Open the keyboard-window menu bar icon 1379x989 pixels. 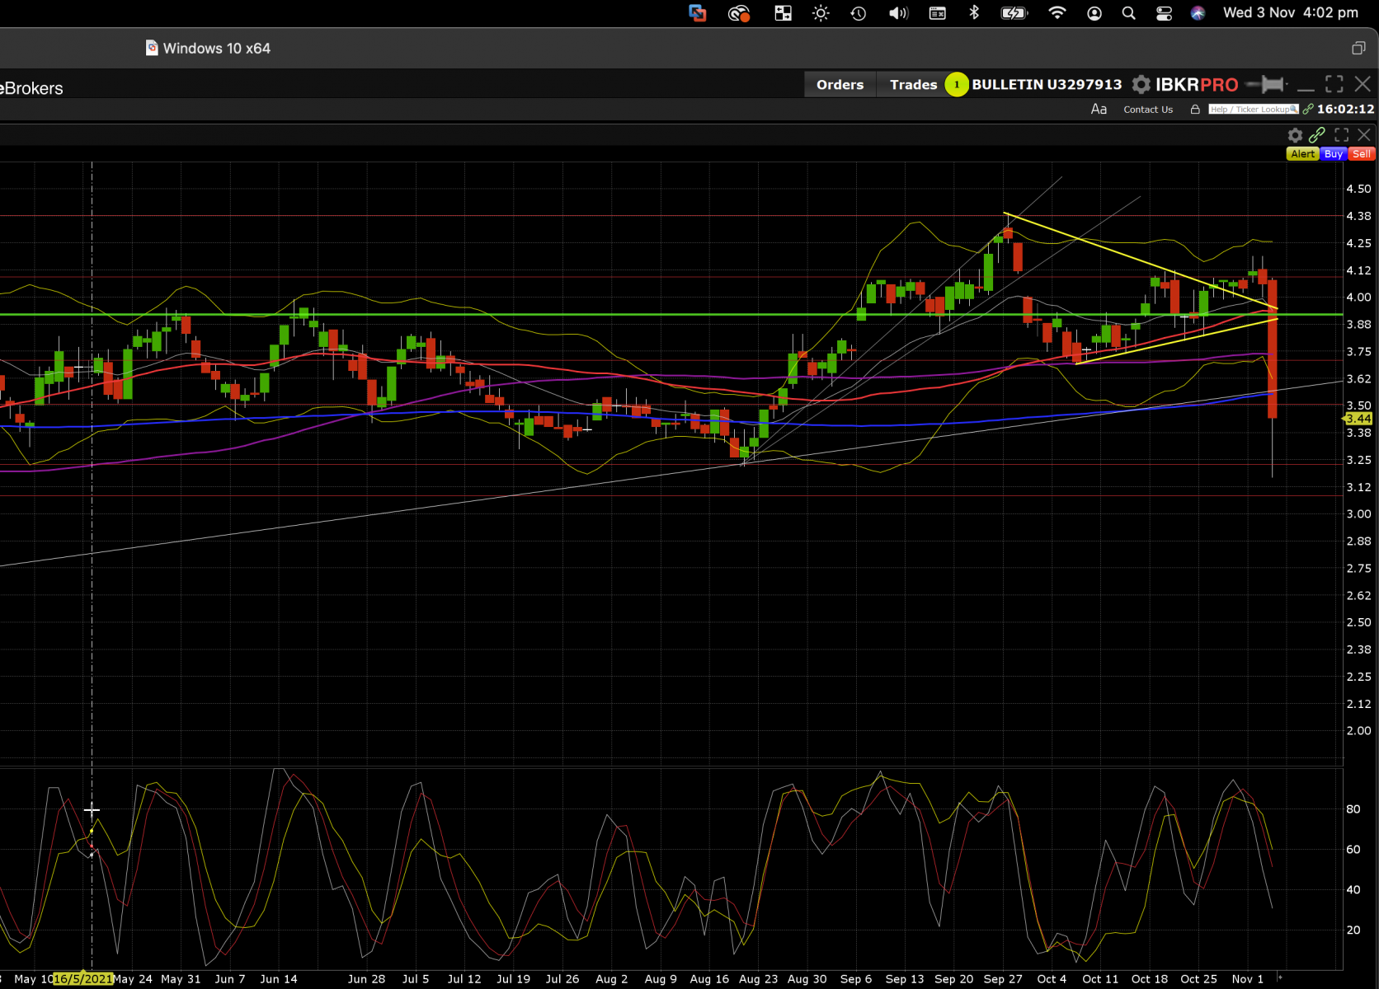(938, 13)
